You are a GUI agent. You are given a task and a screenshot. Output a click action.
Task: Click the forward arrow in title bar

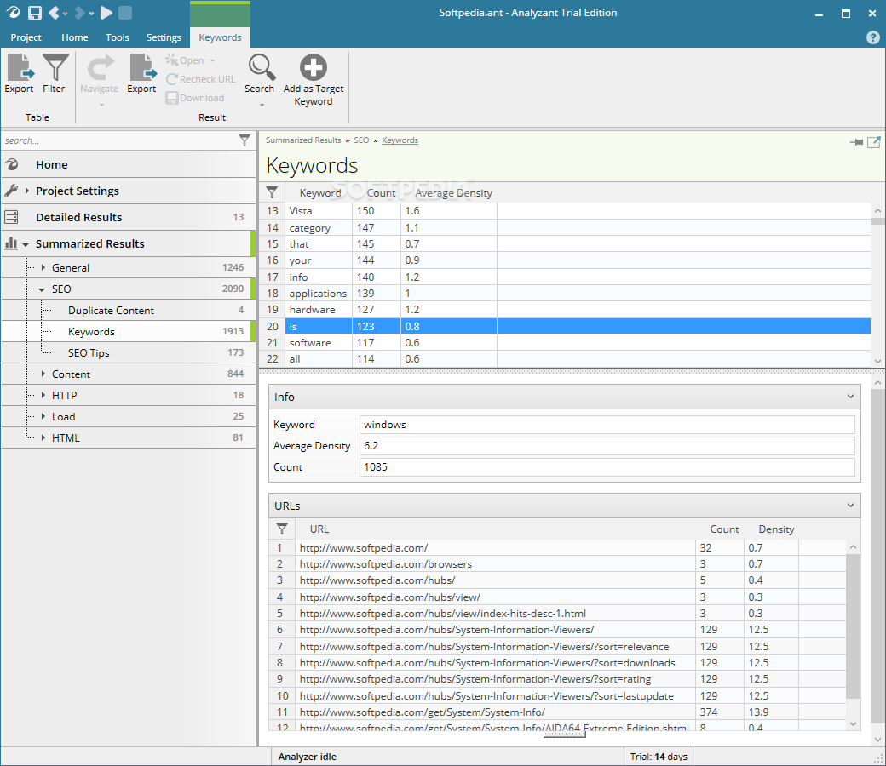pos(80,13)
